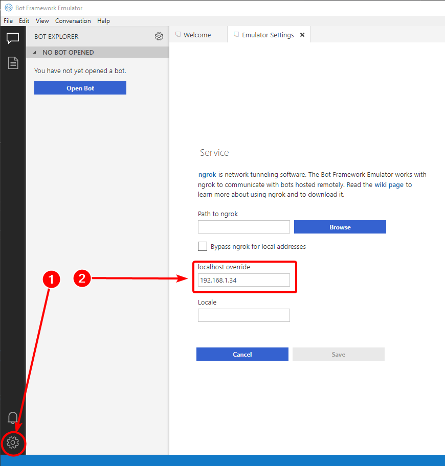Open the File menu
Image resolution: width=445 pixels, height=466 pixels.
coord(8,21)
